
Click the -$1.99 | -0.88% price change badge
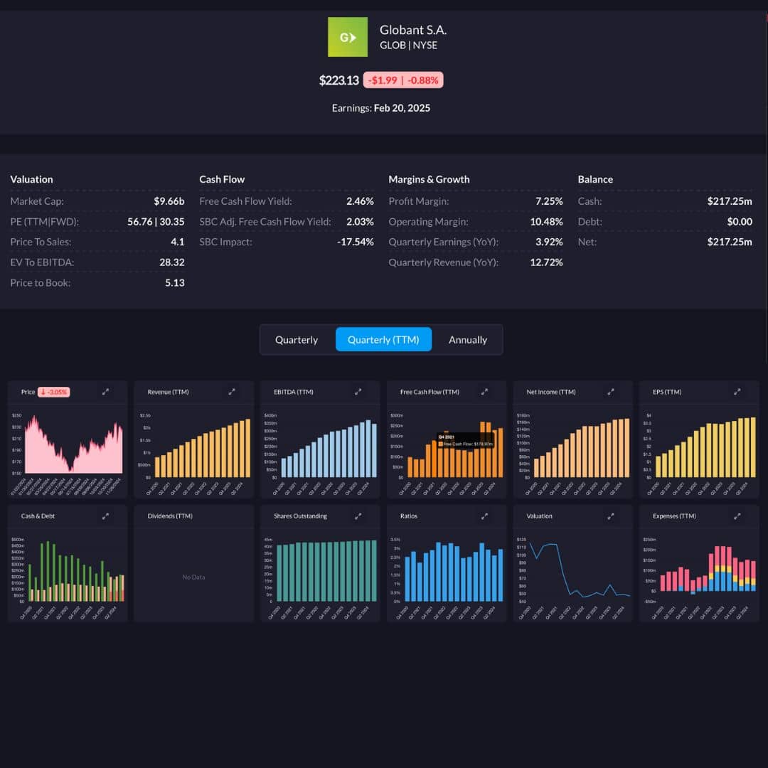(x=403, y=80)
